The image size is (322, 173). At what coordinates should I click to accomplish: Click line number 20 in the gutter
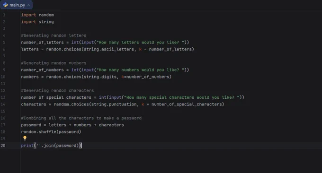(x=3, y=146)
